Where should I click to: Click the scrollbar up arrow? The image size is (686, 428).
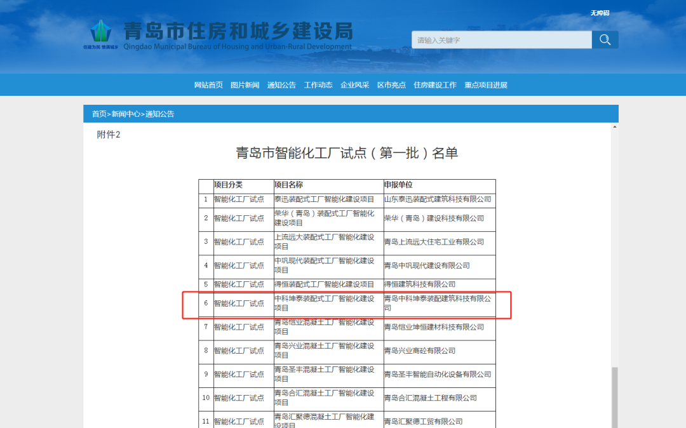615,127
